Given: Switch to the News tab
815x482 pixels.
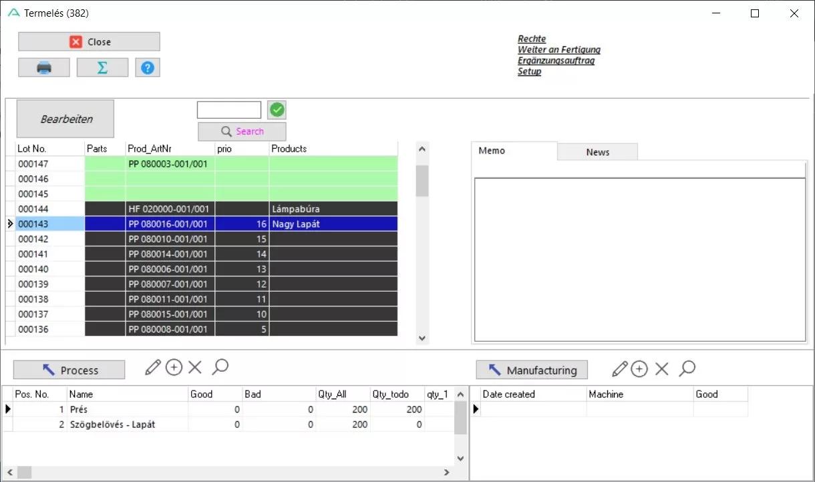Looking at the screenshot, I should [x=597, y=152].
